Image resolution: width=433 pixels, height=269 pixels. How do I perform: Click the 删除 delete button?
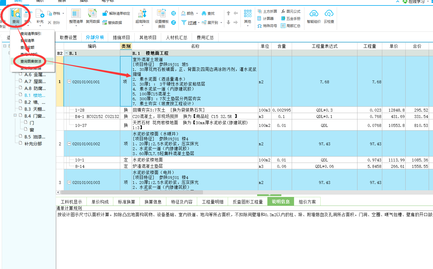[54, 22]
